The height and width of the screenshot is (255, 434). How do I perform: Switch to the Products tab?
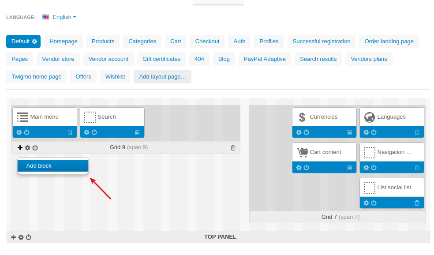pyautogui.click(x=103, y=41)
